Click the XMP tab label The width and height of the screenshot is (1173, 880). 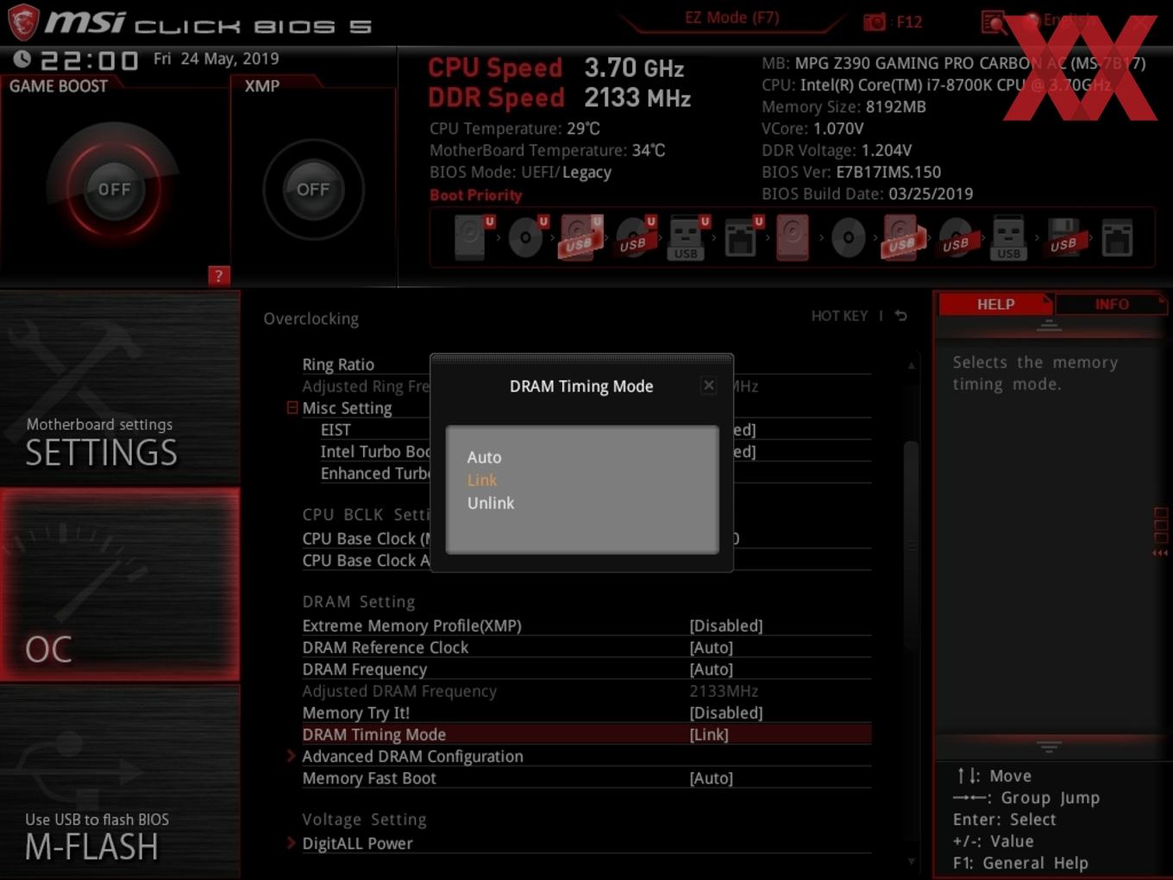262,86
